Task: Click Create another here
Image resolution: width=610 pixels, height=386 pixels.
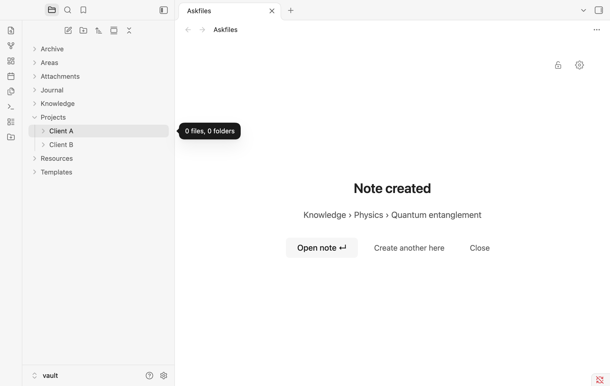Action: tap(409, 248)
